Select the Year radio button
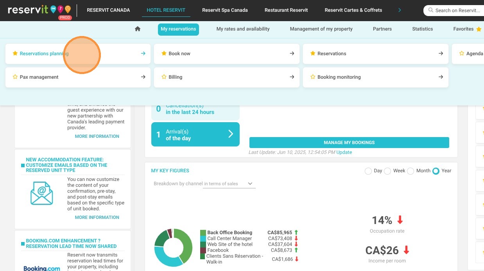Screen dimensions: 484x271 click(436, 171)
